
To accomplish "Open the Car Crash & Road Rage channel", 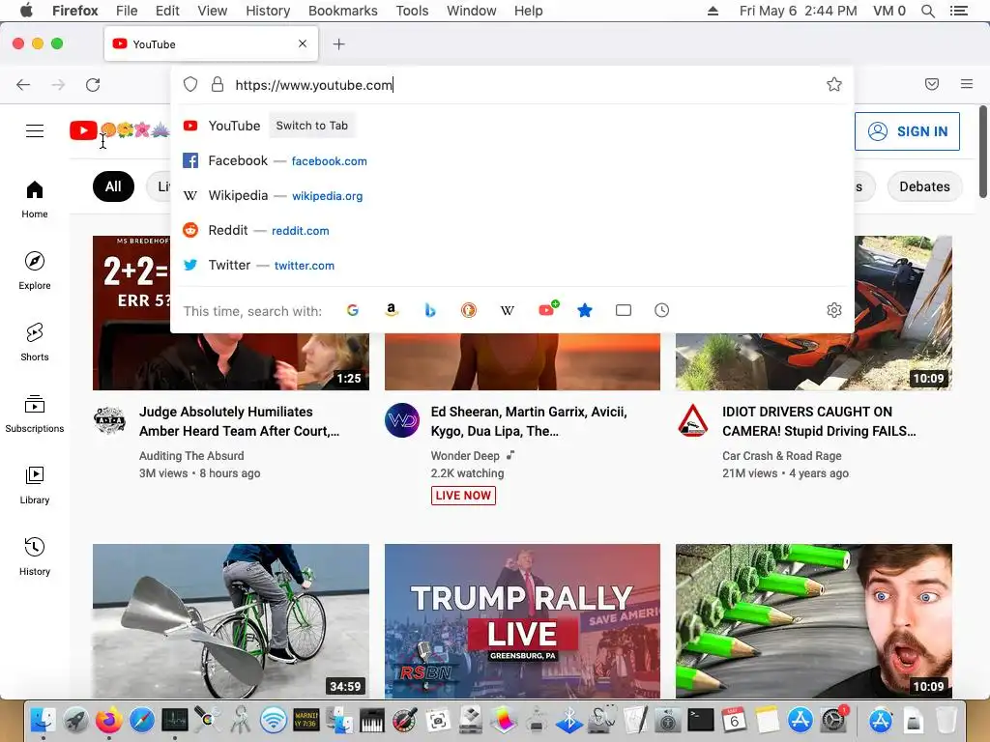I will point(781,456).
